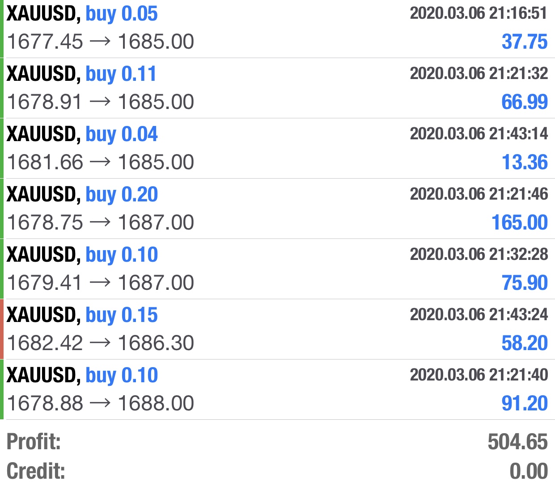Viewport: 555px width, 489px height.
Task: Click the 91.20 profit figure
Action: [525, 403]
